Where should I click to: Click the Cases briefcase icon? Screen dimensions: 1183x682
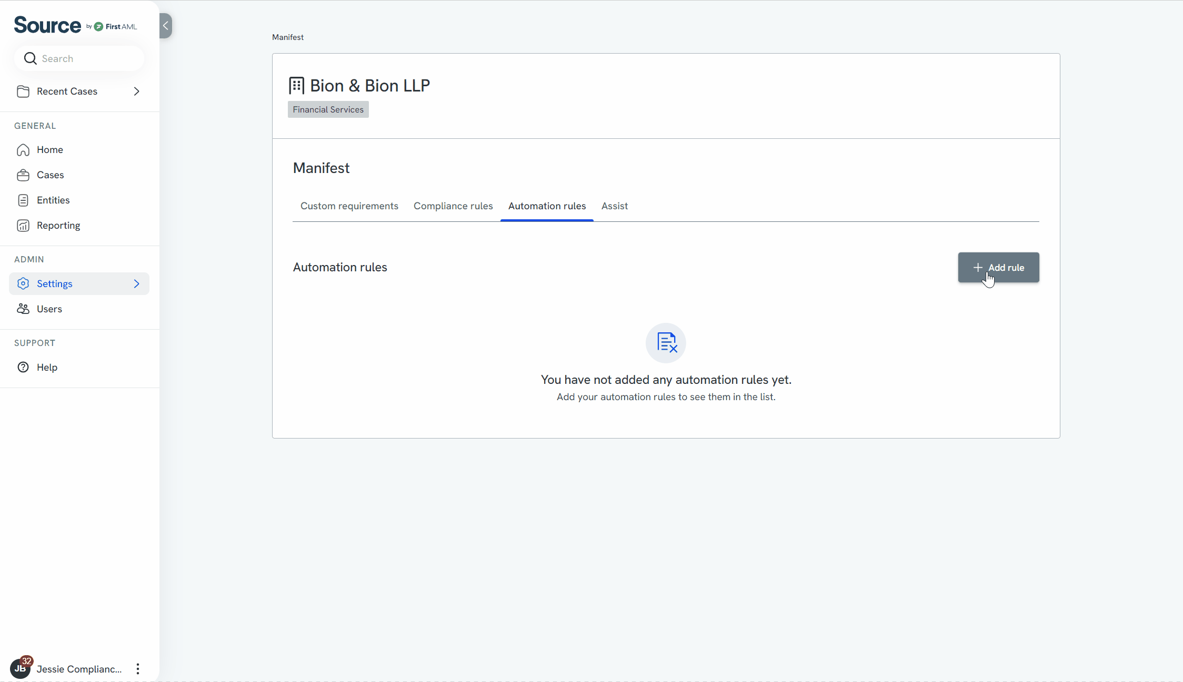pos(23,175)
